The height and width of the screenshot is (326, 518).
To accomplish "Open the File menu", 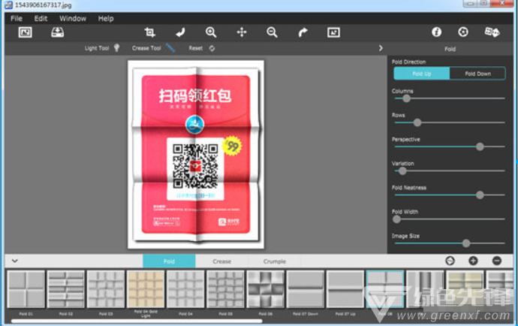I will (17, 19).
